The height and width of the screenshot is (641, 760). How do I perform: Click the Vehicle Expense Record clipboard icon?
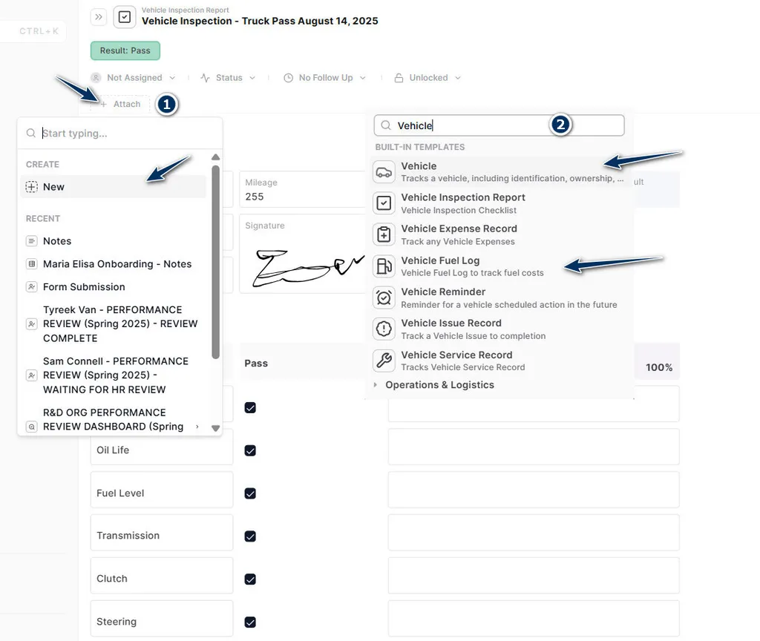(x=384, y=234)
